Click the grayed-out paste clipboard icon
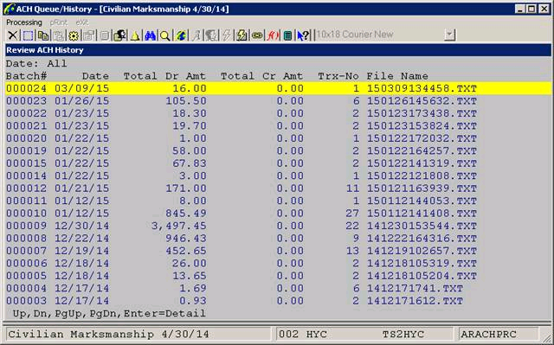 pos(58,35)
